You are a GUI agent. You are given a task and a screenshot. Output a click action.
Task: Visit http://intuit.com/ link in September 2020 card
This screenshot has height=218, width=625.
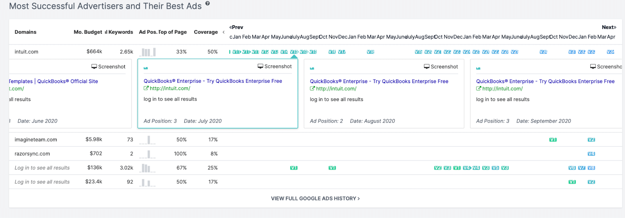pyautogui.click(x=499, y=89)
